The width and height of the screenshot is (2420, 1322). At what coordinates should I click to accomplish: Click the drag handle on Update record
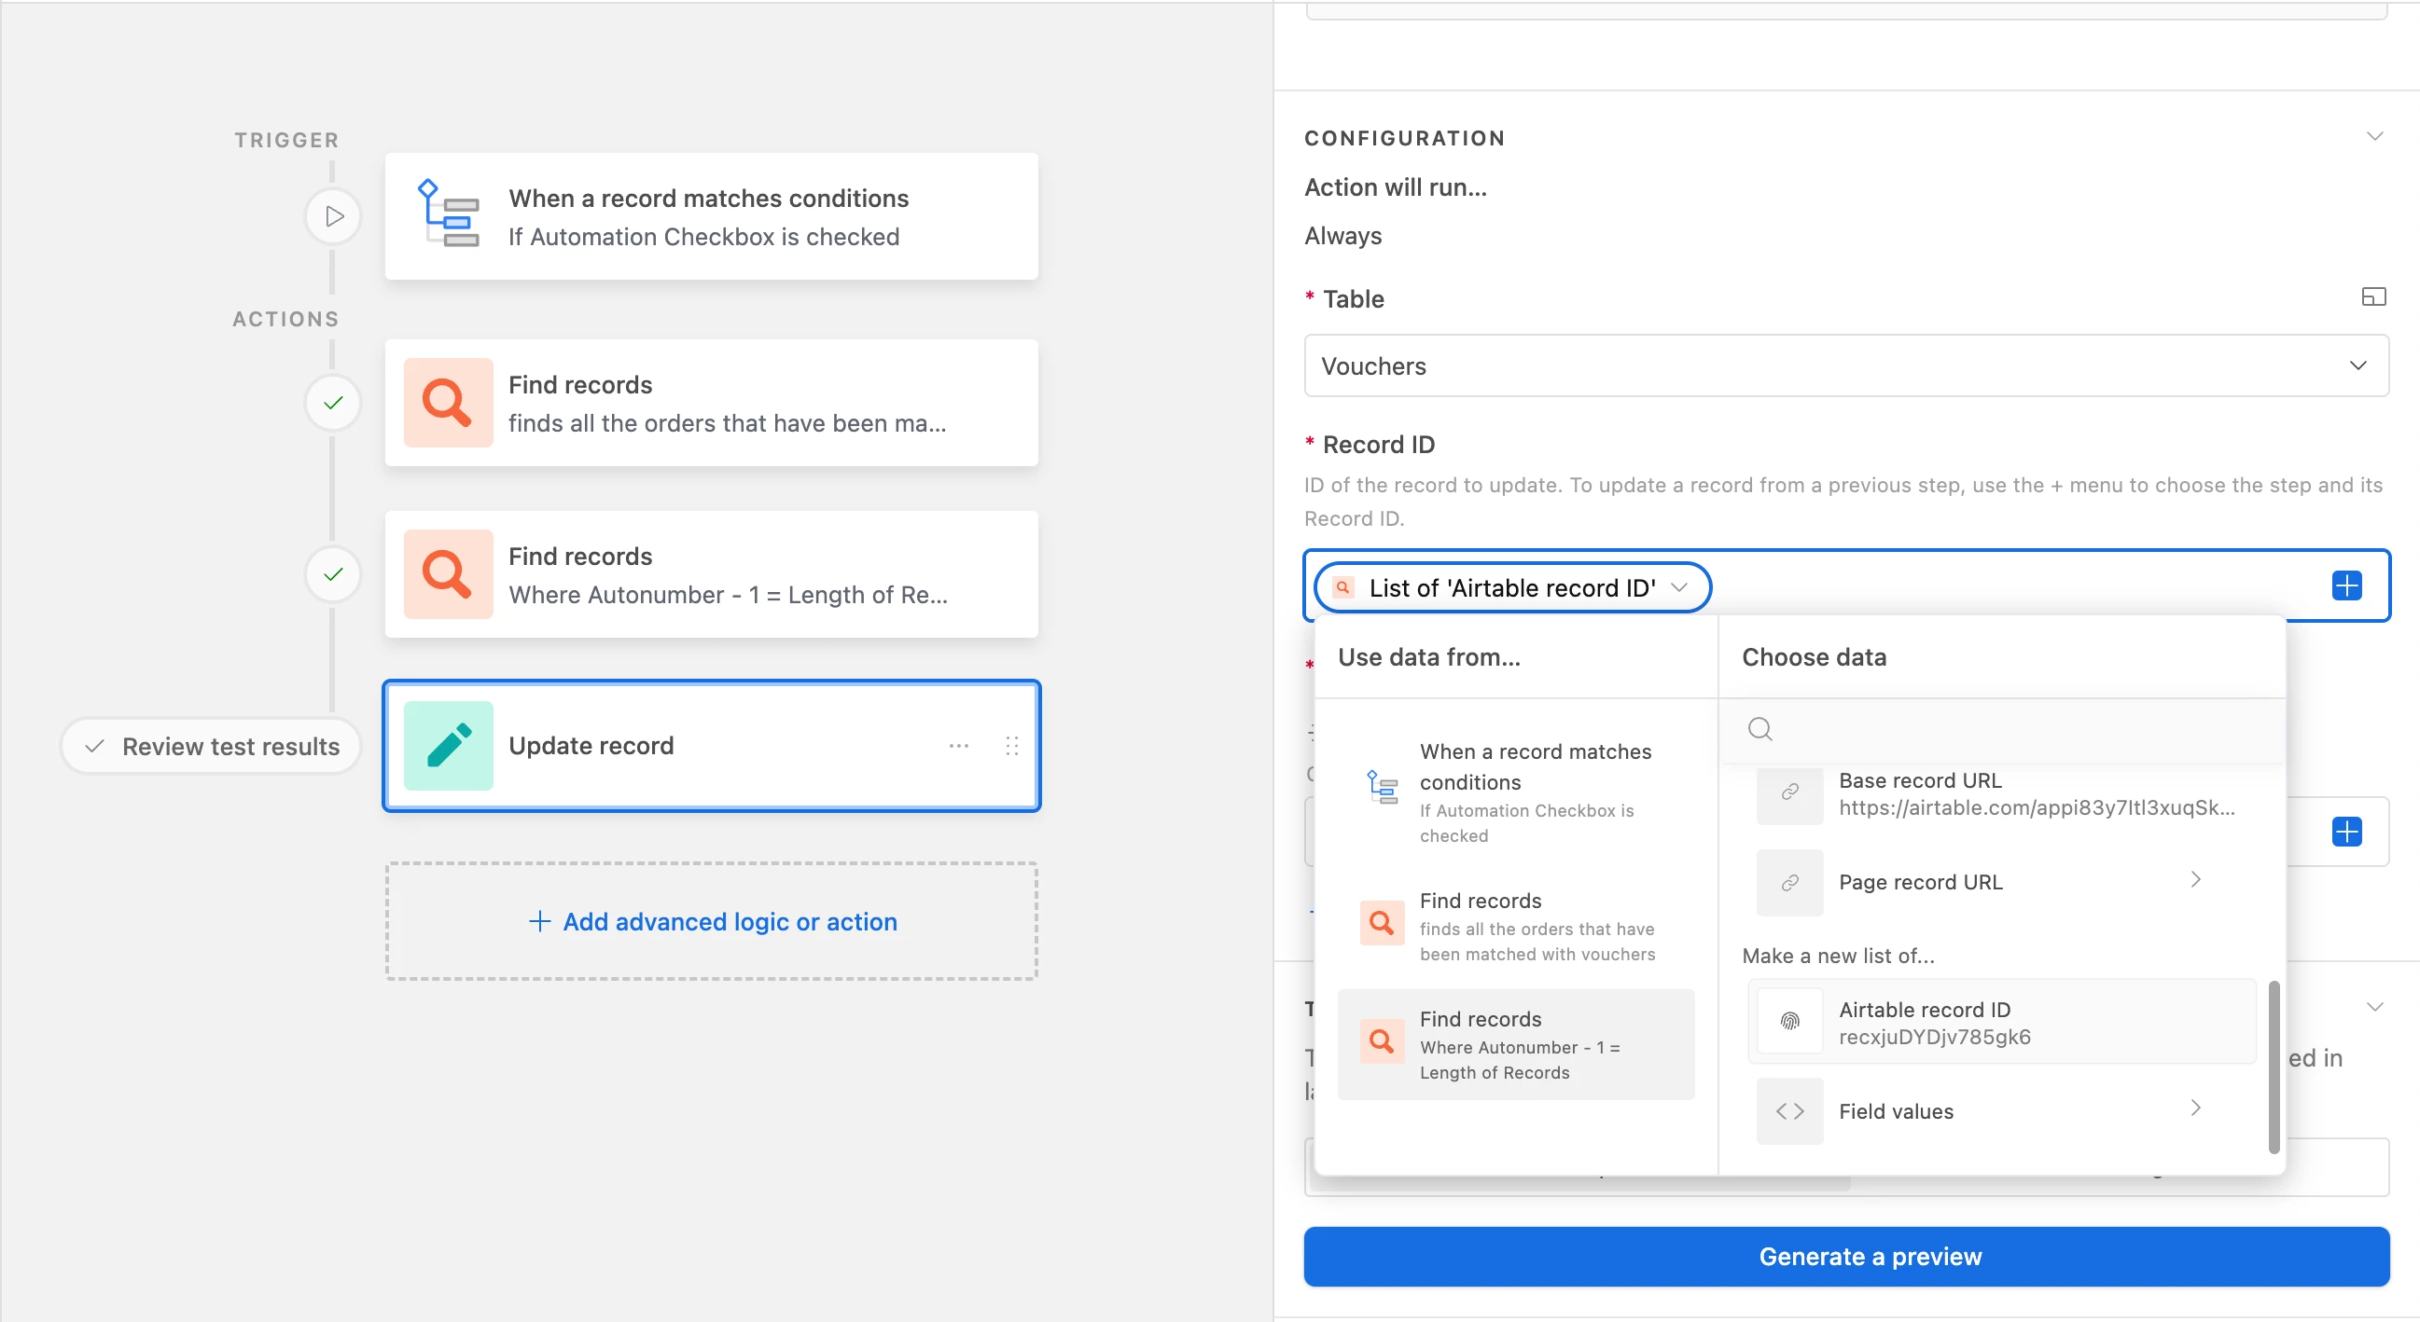click(1012, 746)
